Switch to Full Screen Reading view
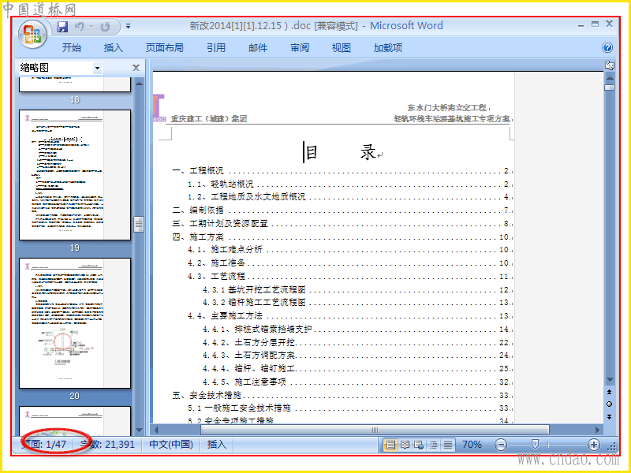631x473 pixels. click(x=405, y=445)
